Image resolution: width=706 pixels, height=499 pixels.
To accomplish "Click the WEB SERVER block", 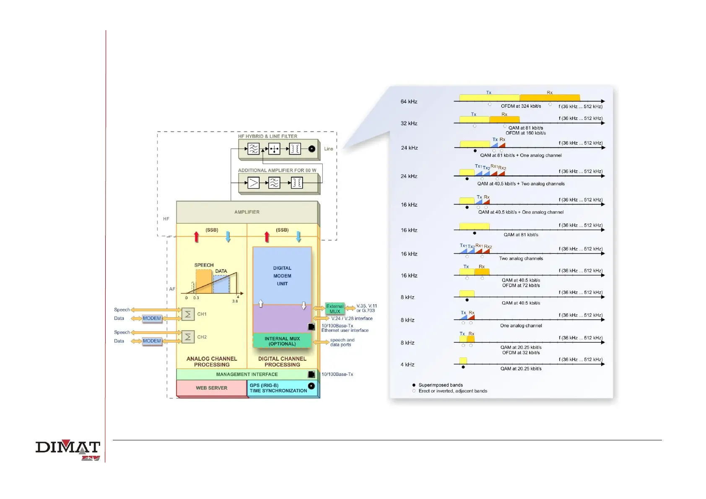I will [212, 388].
